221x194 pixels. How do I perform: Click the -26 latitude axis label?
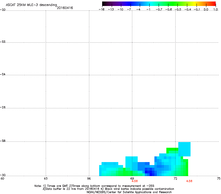tap(3, 107)
